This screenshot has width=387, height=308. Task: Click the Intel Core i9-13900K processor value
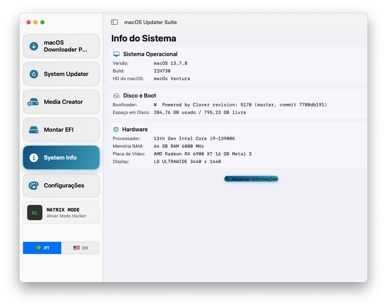pyautogui.click(x=194, y=139)
